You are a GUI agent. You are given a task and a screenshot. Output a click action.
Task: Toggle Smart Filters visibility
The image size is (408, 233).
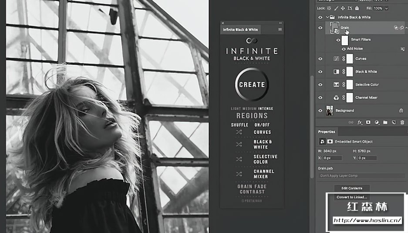(x=338, y=40)
